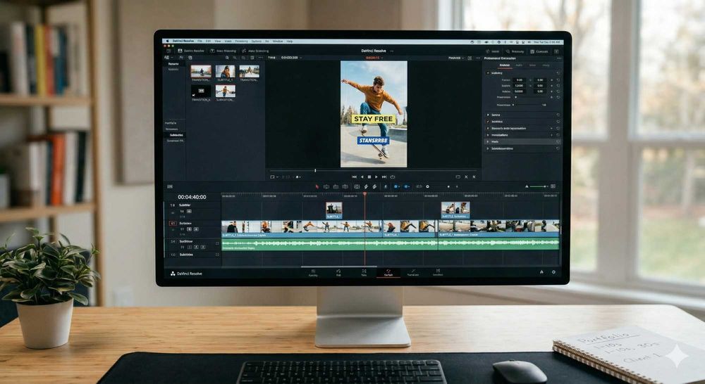Open the media pool view mode dropdown
Image resolution: width=705 pixels, height=384 pixels.
pos(168,58)
